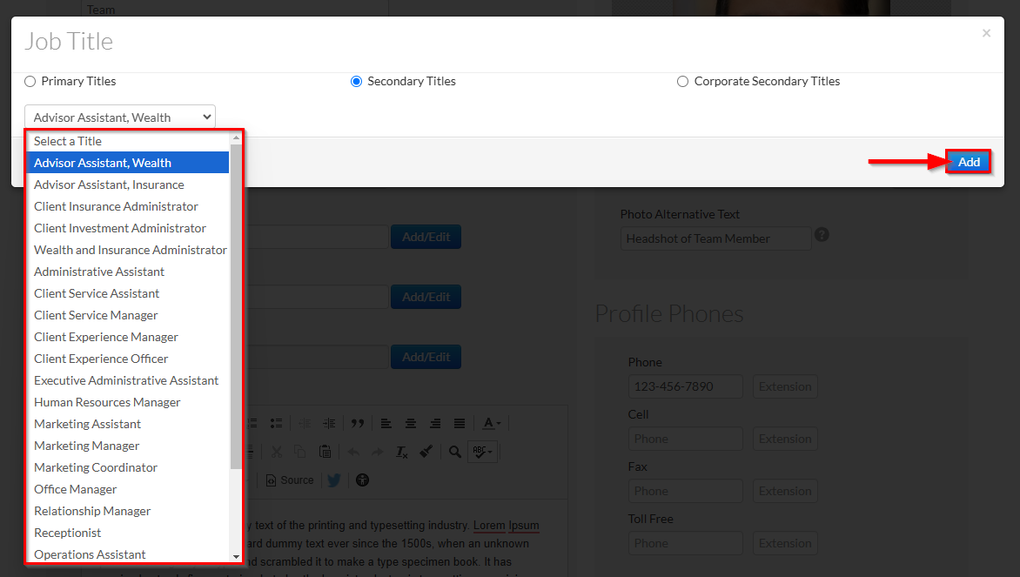Pick Client Service Assistant from the list
The height and width of the screenshot is (577, 1020).
pos(128,293)
